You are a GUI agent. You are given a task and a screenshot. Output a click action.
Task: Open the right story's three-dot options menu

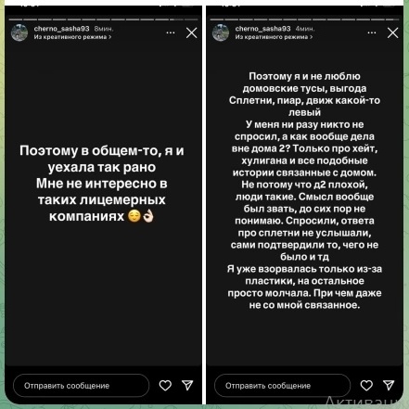click(372, 32)
